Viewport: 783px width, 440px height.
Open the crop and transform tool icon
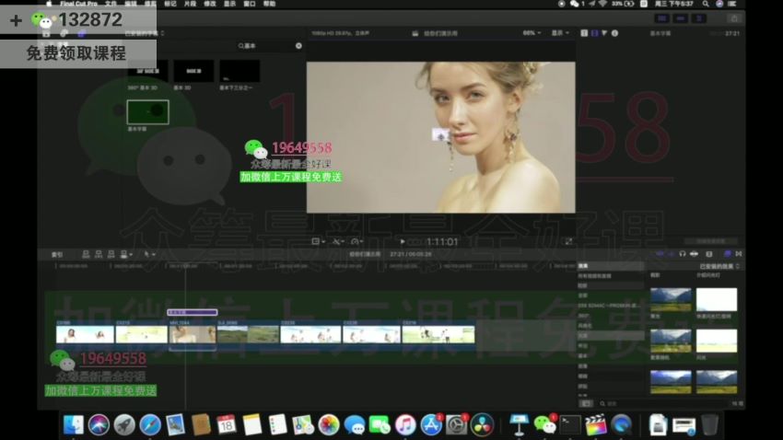pyautogui.click(x=318, y=241)
